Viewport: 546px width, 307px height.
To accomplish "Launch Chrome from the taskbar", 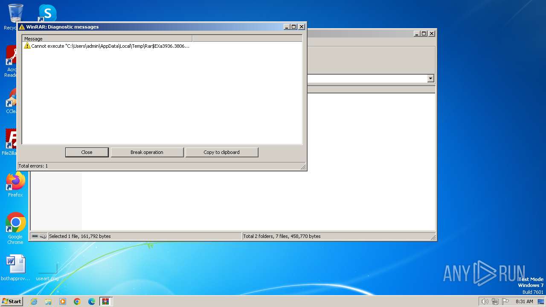I will (x=77, y=301).
